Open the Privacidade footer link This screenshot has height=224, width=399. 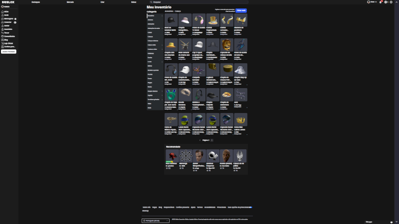click(x=221, y=207)
